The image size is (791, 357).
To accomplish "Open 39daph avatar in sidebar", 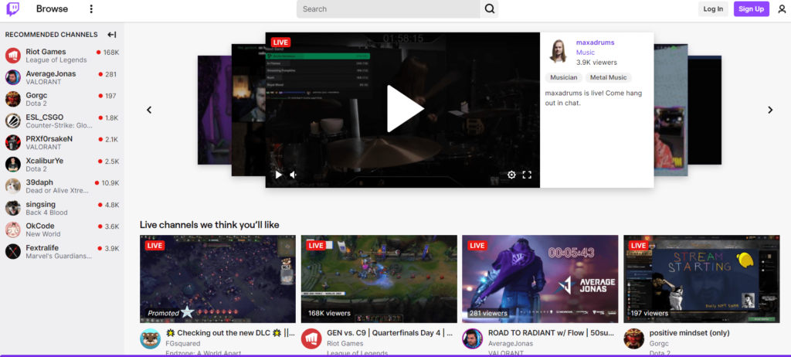I will pyautogui.click(x=13, y=186).
